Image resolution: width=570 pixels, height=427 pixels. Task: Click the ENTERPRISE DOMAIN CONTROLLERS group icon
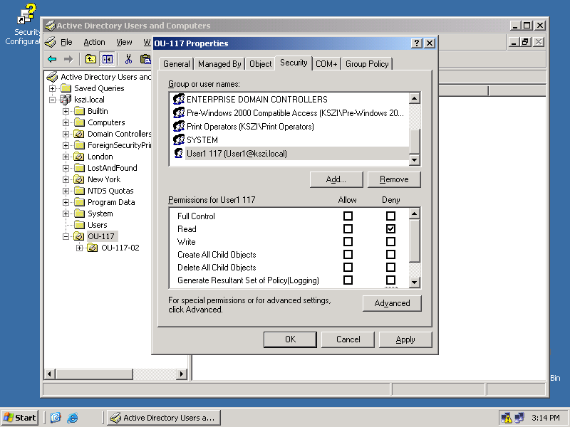click(x=179, y=99)
